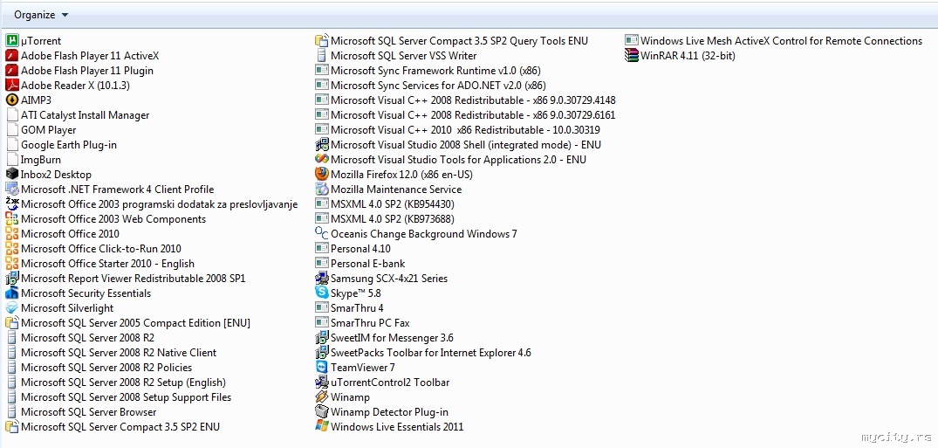
Task: Click the Microsoft Security Essentials icon
Action: (x=12, y=293)
